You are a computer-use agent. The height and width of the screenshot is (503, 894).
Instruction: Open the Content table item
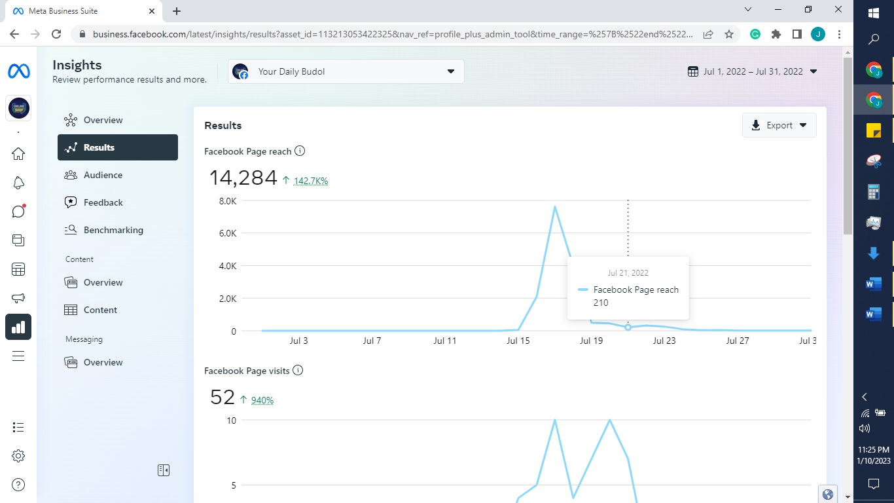(x=118, y=310)
